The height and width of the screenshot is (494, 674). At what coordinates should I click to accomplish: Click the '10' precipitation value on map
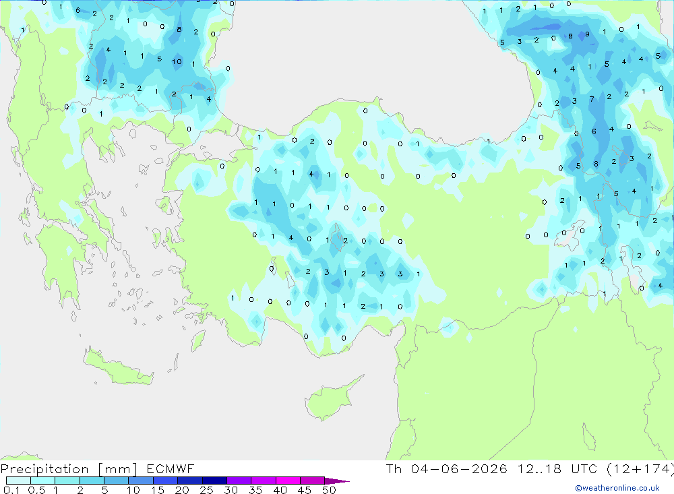point(177,62)
